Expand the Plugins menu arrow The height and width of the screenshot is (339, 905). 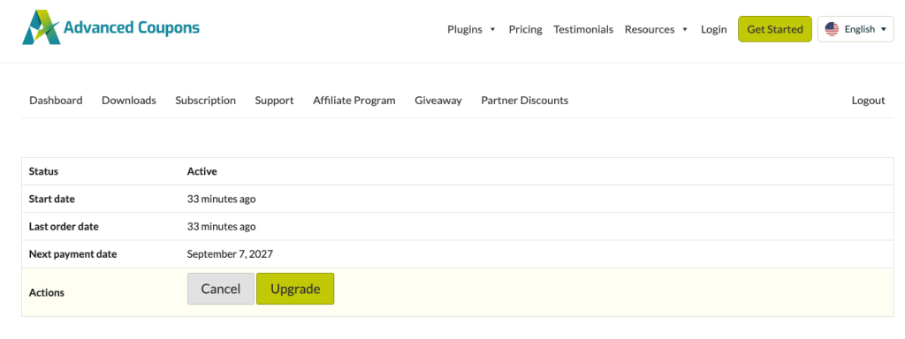coord(492,29)
